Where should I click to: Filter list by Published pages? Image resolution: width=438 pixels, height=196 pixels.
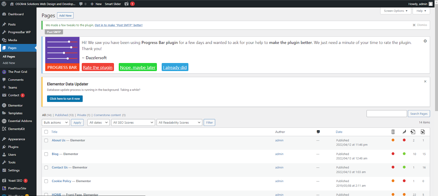click(64, 115)
